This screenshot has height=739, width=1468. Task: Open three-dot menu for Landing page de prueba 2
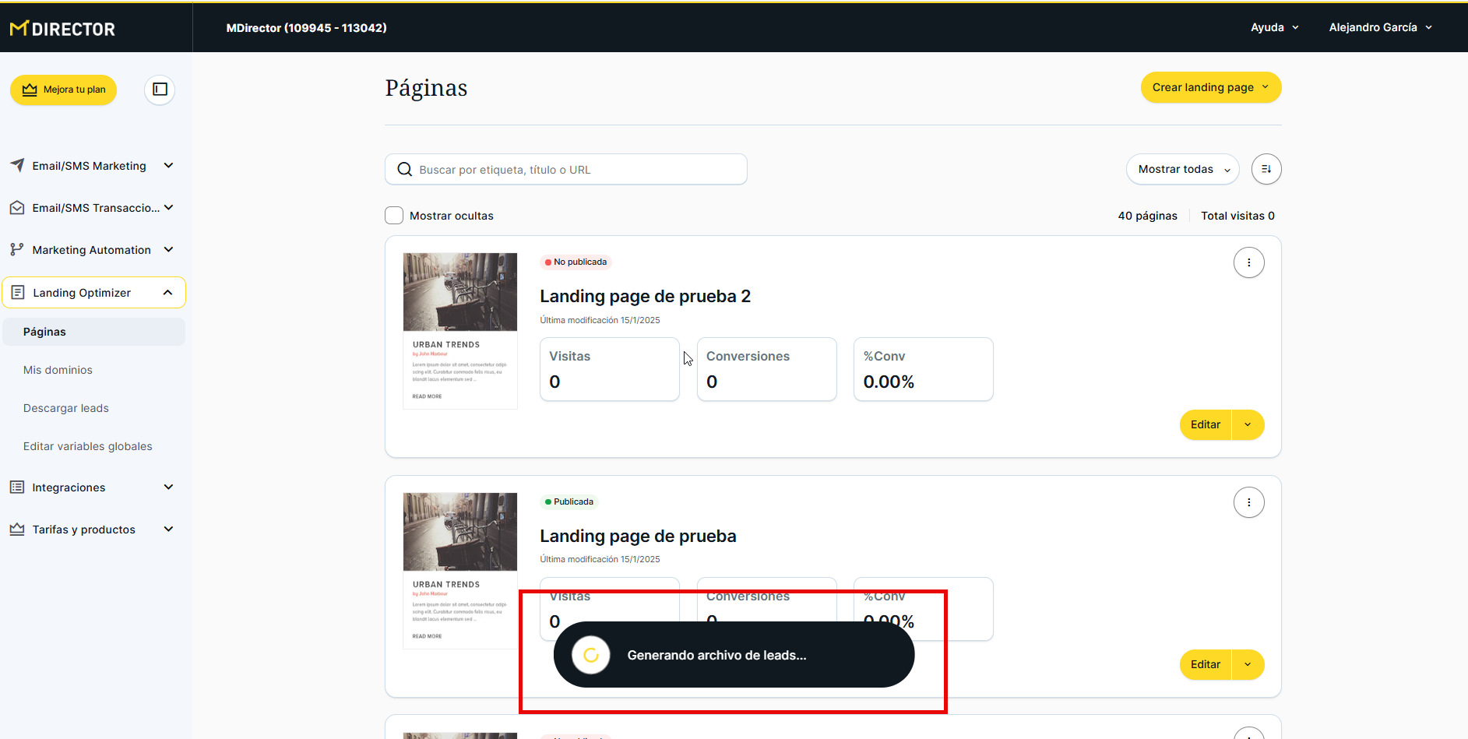(1248, 262)
